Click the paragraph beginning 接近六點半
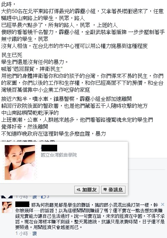Screen dimensions: 167x238 click(77, 116)
